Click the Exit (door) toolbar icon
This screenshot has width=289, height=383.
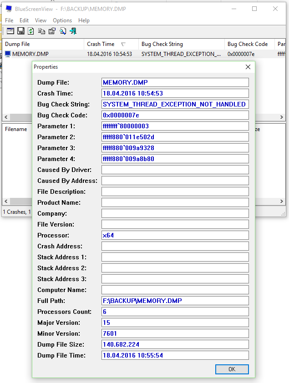pyautogui.click(x=73, y=31)
